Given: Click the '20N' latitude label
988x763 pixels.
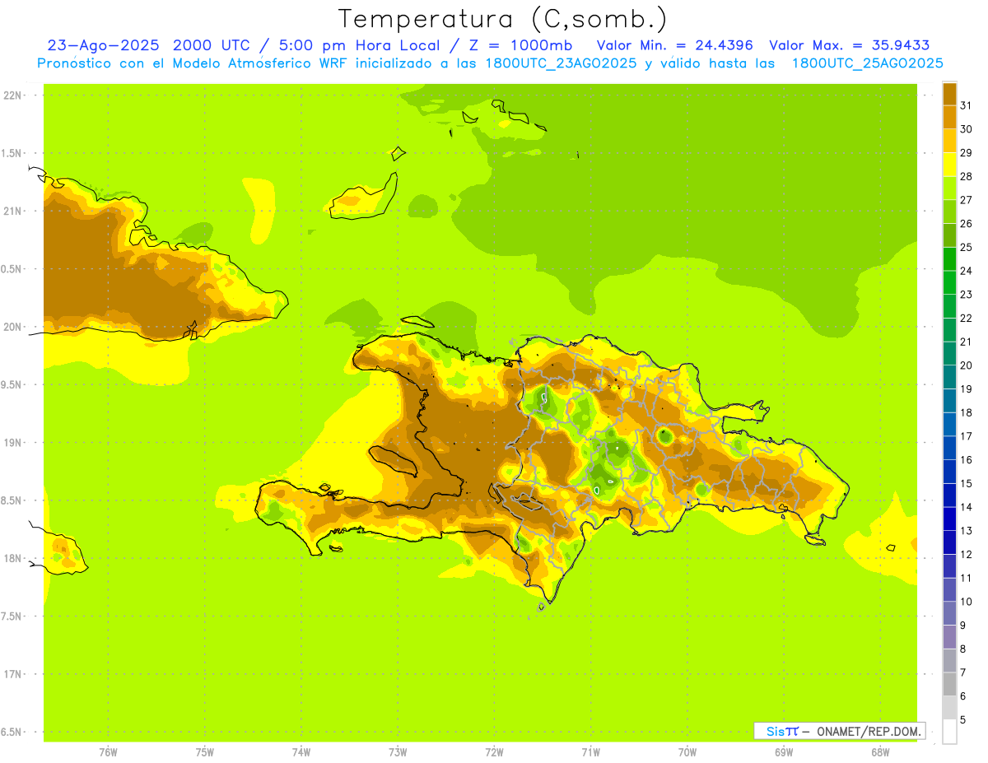Looking at the screenshot, I should [14, 327].
